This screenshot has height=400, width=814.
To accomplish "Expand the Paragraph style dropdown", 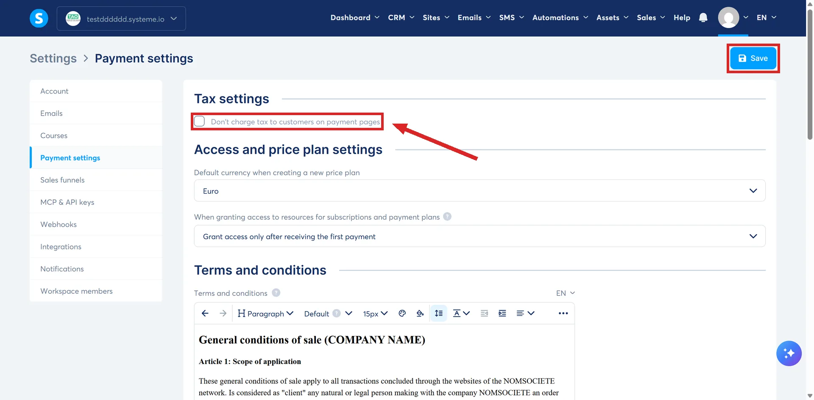I will 265,313.
